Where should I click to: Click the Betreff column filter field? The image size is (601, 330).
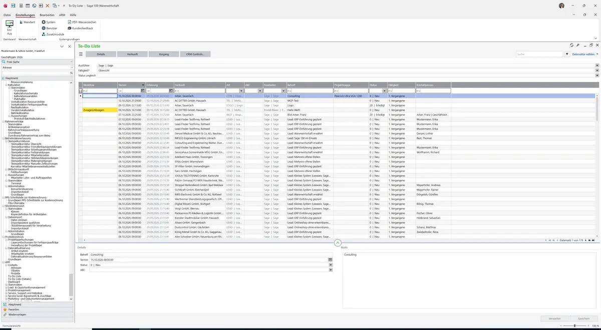click(310, 90)
